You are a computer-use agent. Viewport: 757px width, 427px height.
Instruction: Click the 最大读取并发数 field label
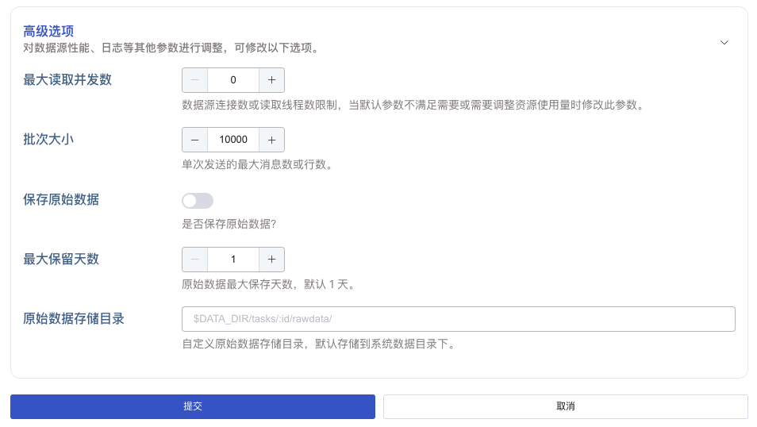pyautogui.click(x=67, y=79)
